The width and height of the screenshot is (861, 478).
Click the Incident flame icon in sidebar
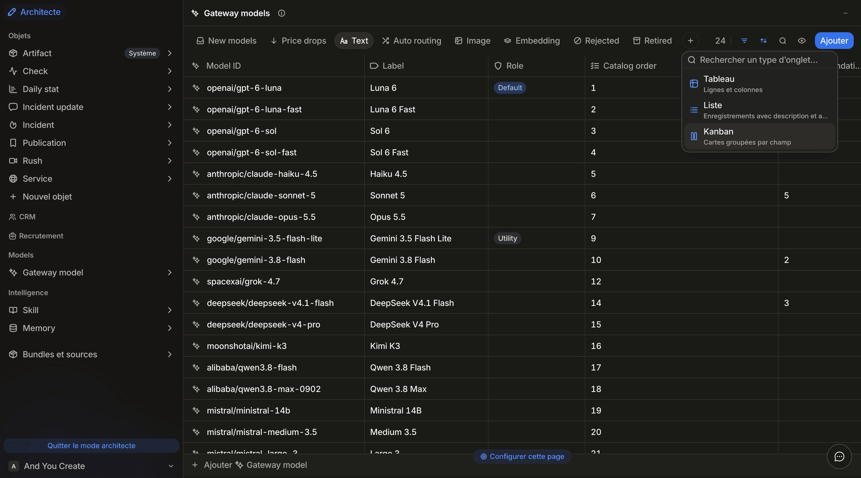click(13, 125)
